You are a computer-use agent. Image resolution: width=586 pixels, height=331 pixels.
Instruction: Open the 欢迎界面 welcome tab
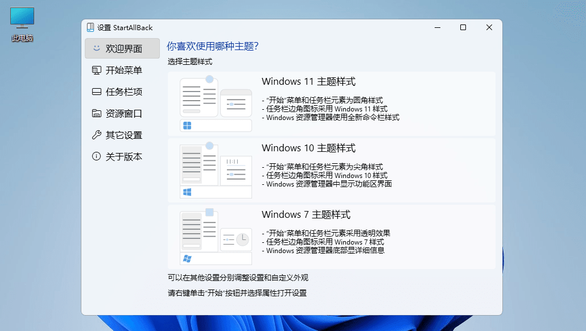(122, 48)
